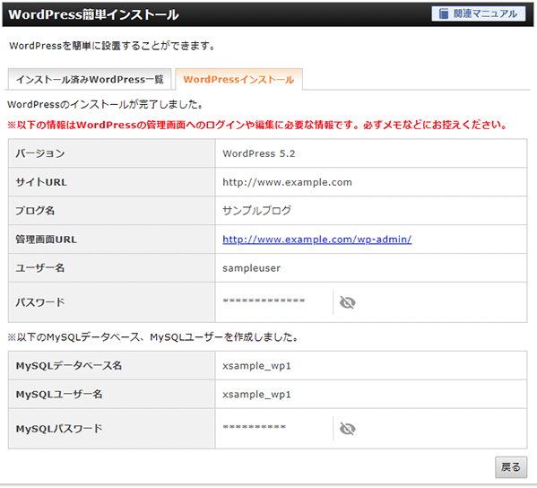The width and height of the screenshot is (537, 488).
Task: Click the ユーザー名 row label
Action: pyautogui.click(x=40, y=267)
